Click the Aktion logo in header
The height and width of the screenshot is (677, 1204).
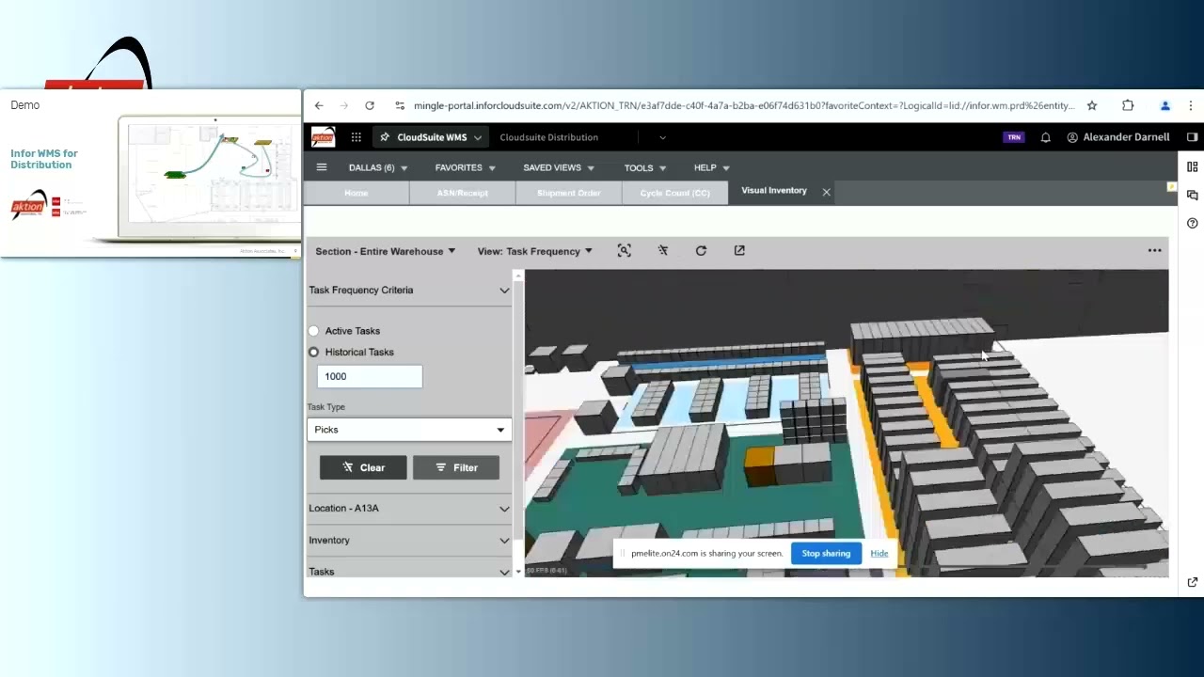pyautogui.click(x=323, y=137)
